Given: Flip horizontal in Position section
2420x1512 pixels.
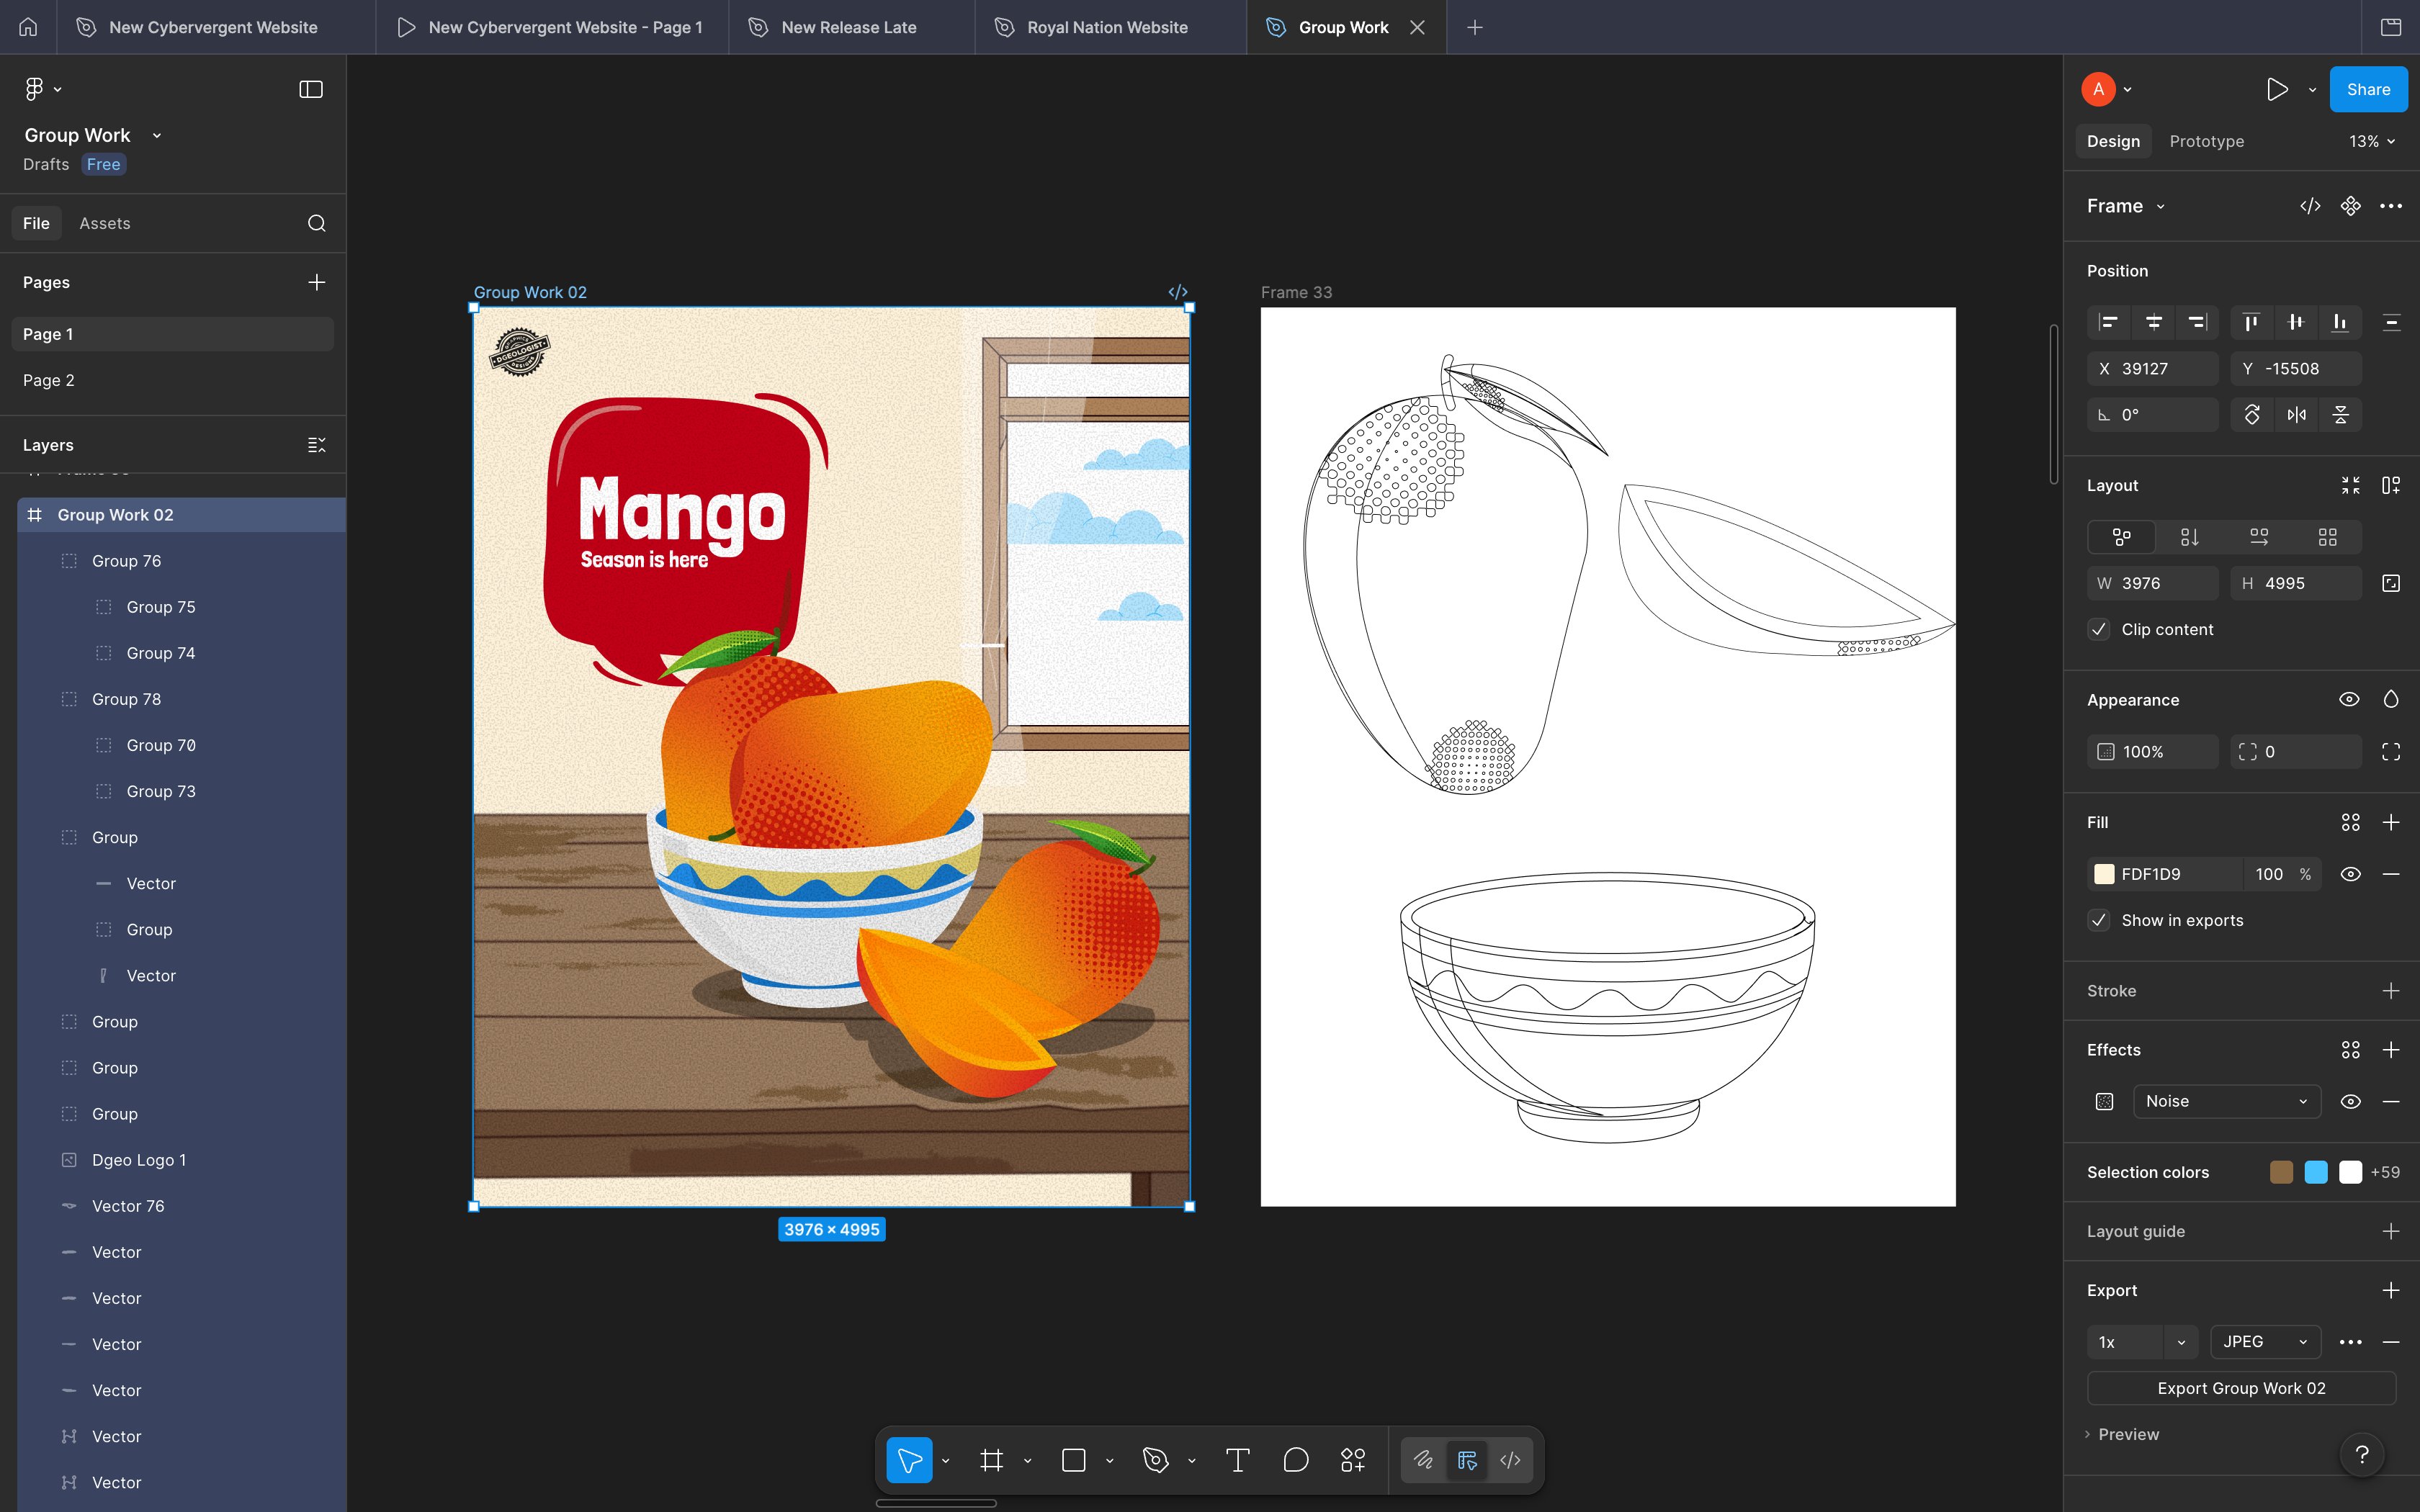Looking at the screenshot, I should [2296, 414].
